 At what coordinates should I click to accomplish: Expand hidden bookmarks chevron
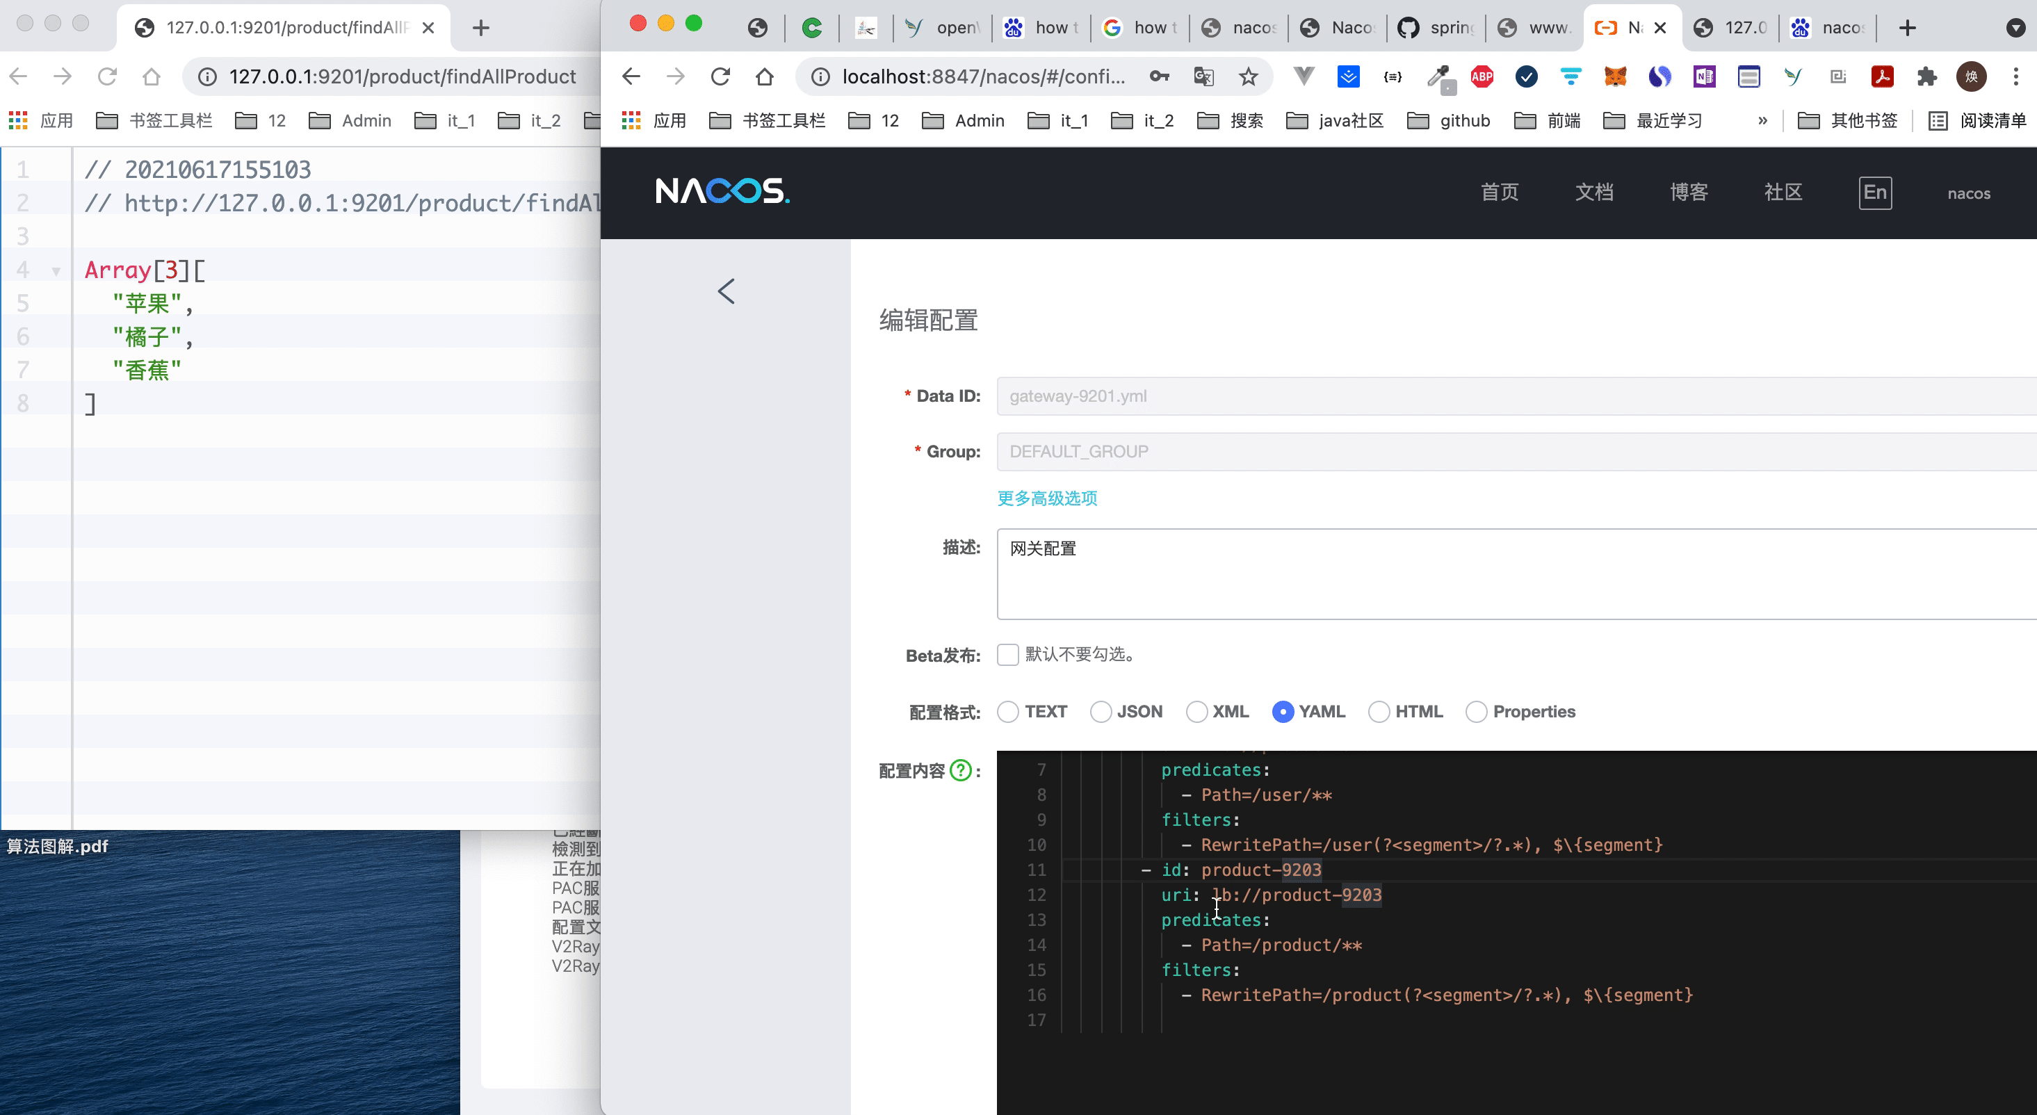1762,120
